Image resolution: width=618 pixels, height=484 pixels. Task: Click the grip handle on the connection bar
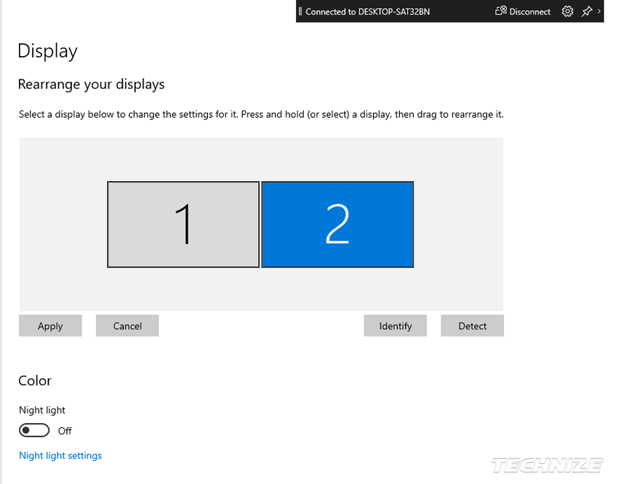(300, 12)
